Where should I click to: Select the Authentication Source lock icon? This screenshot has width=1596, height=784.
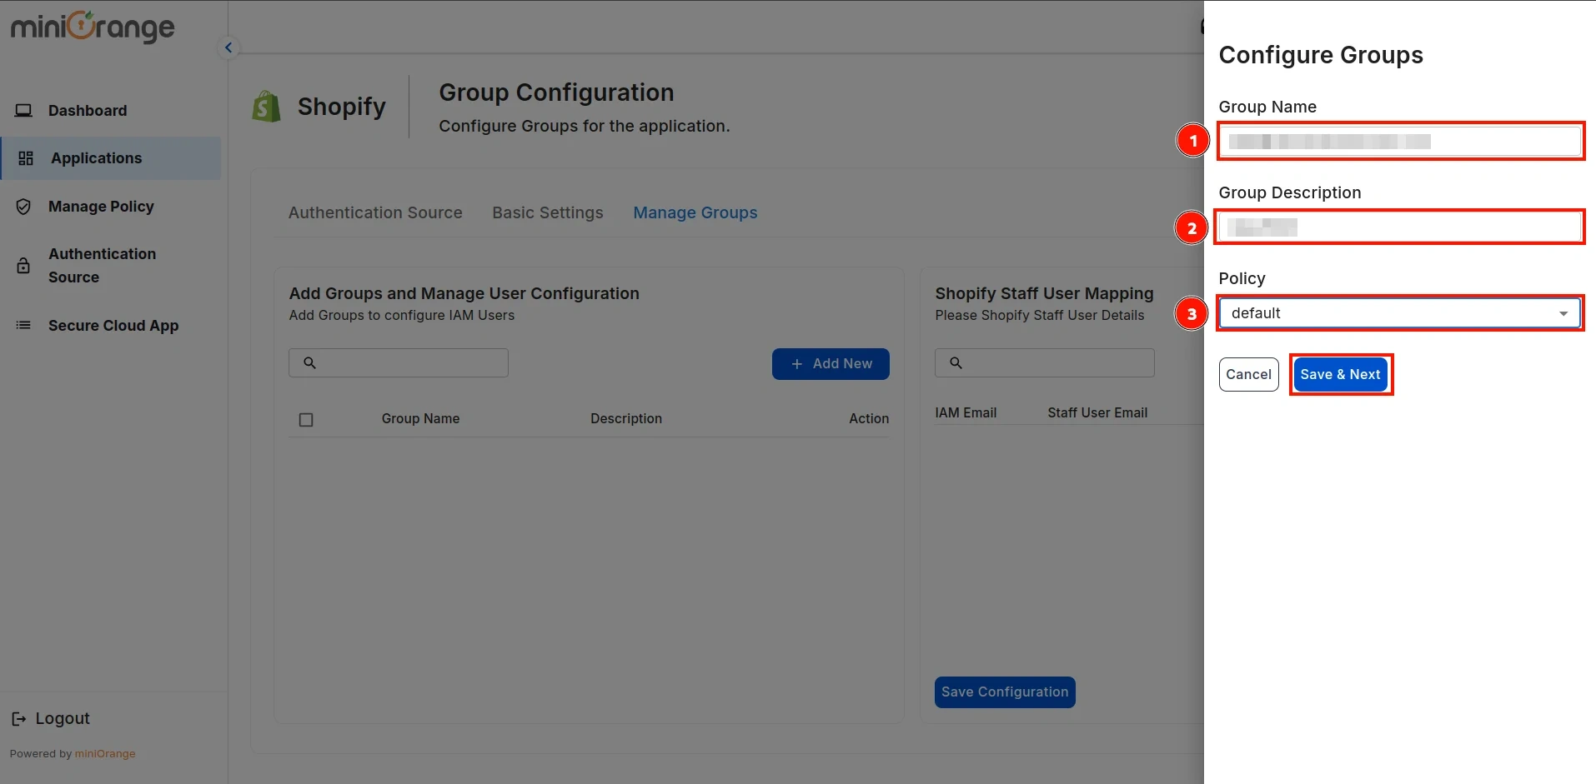point(23,265)
